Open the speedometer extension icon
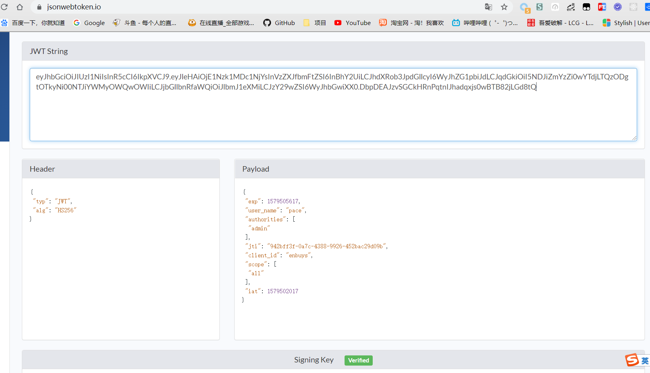This screenshot has width=650, height=373. coord(555,7)
